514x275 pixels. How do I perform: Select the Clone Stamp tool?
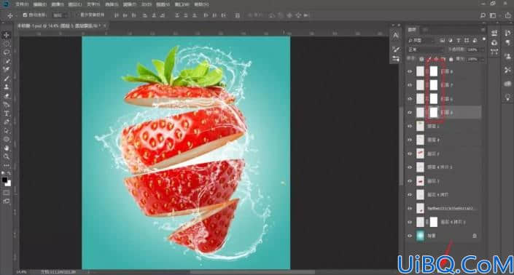(7, 87)
